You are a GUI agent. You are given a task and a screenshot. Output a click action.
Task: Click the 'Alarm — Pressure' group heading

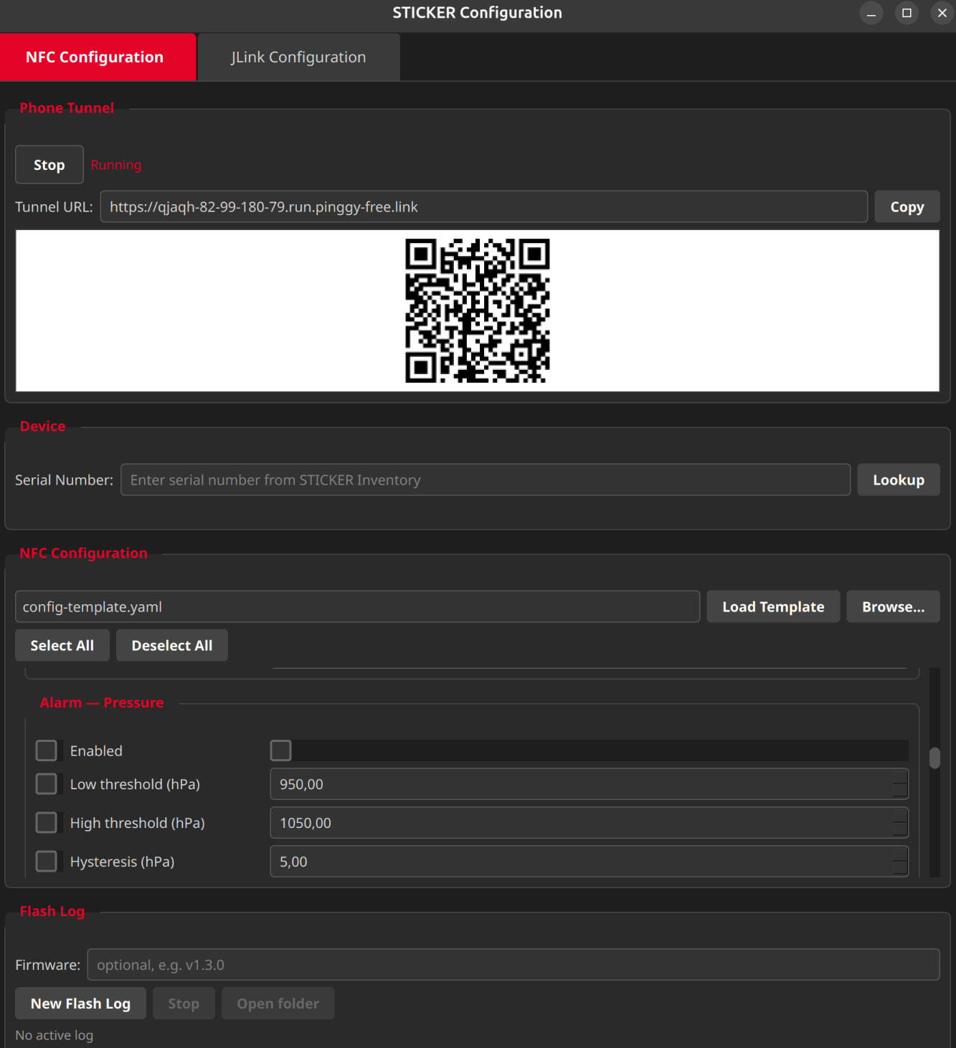coord(102,702)
